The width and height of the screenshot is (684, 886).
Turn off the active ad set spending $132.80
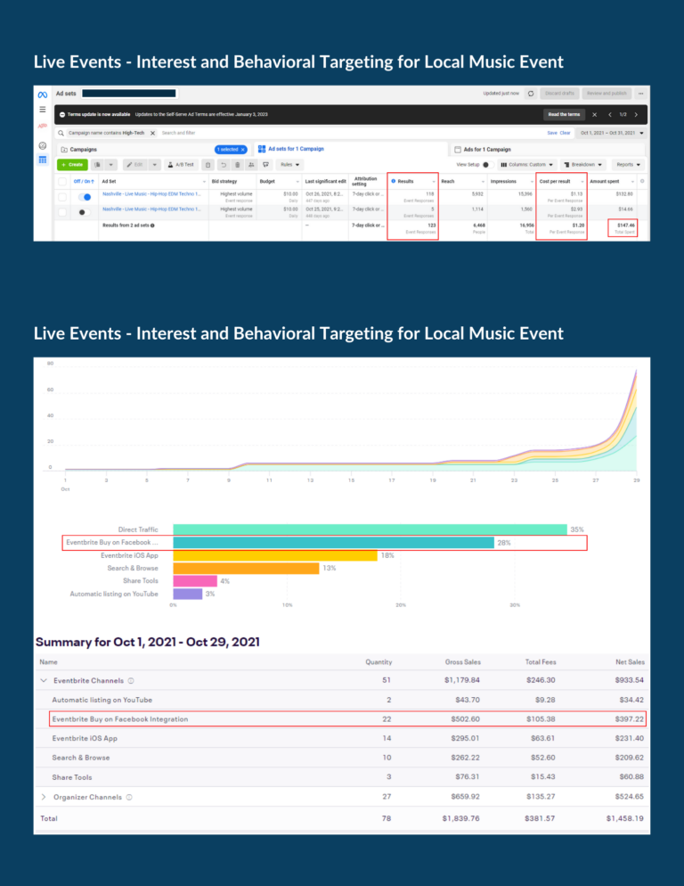coord(85,197)
